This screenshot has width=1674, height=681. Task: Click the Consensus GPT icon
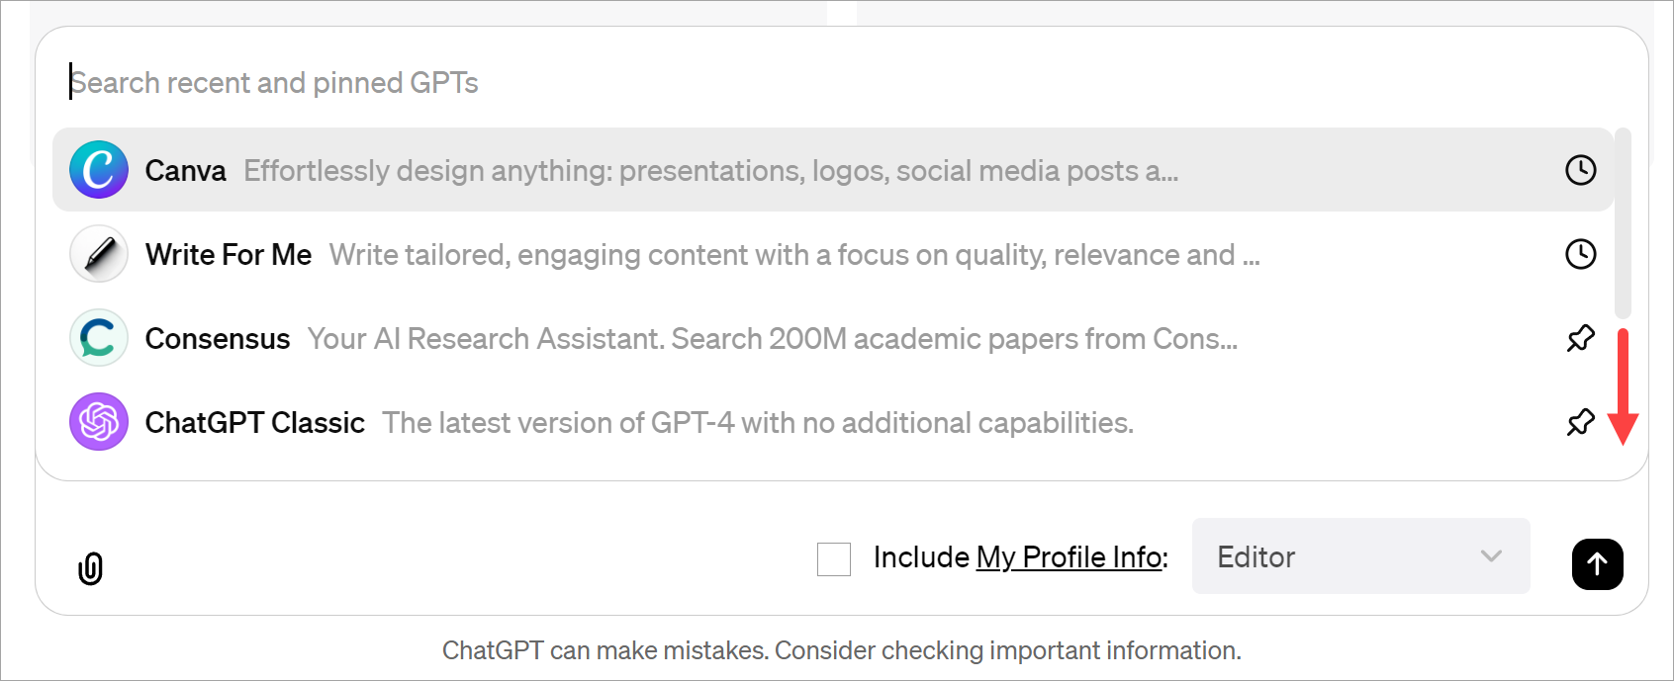click(x=98, y=338)
